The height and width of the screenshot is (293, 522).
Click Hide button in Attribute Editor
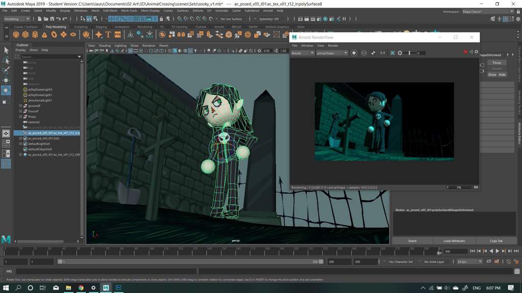click(502, 75)
